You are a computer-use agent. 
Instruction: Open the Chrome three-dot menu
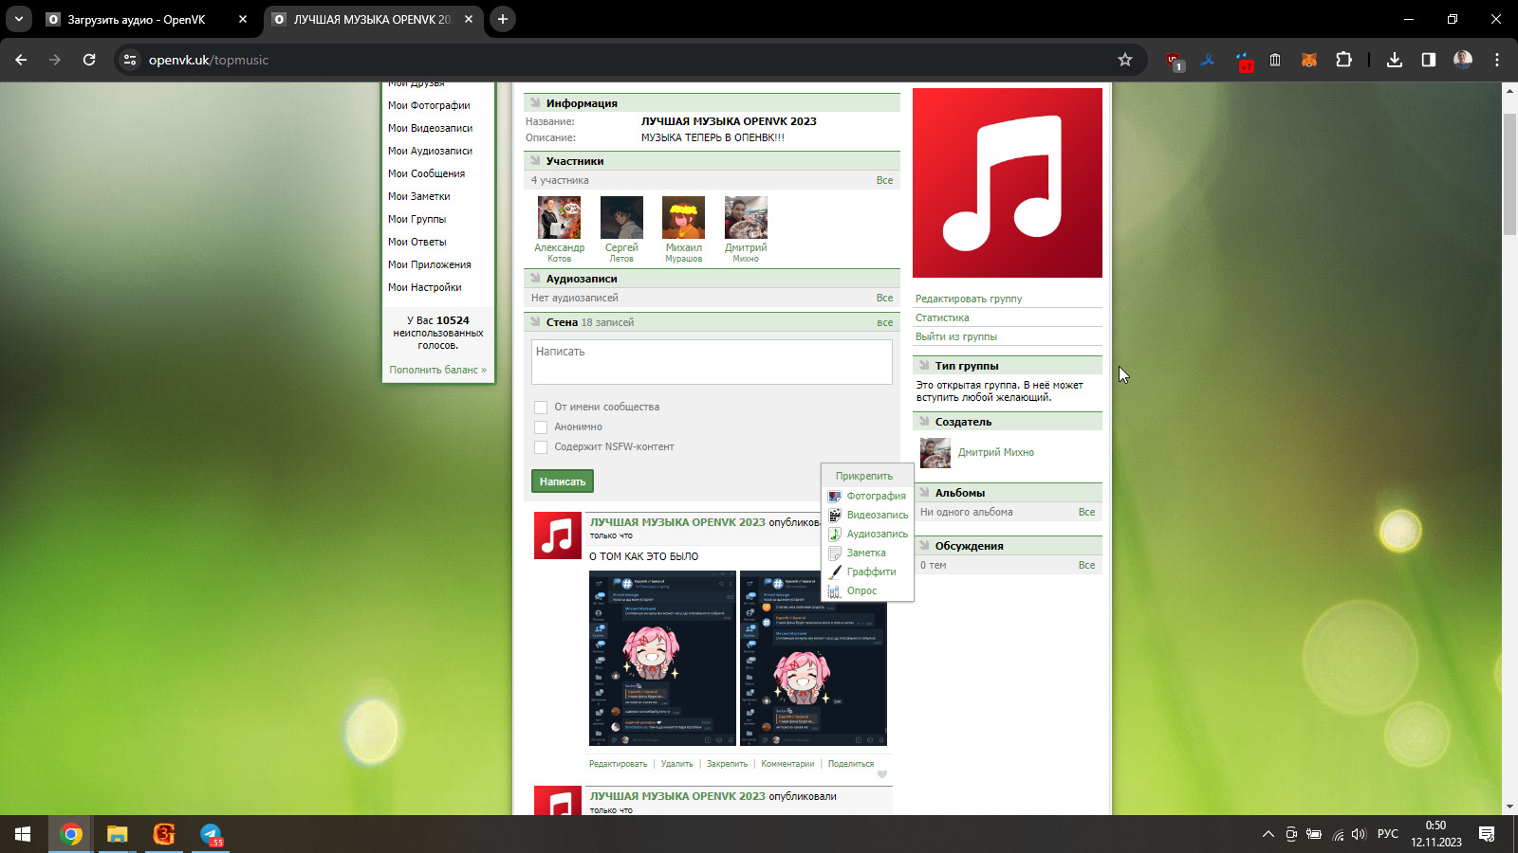click(x=1497, y=60)
